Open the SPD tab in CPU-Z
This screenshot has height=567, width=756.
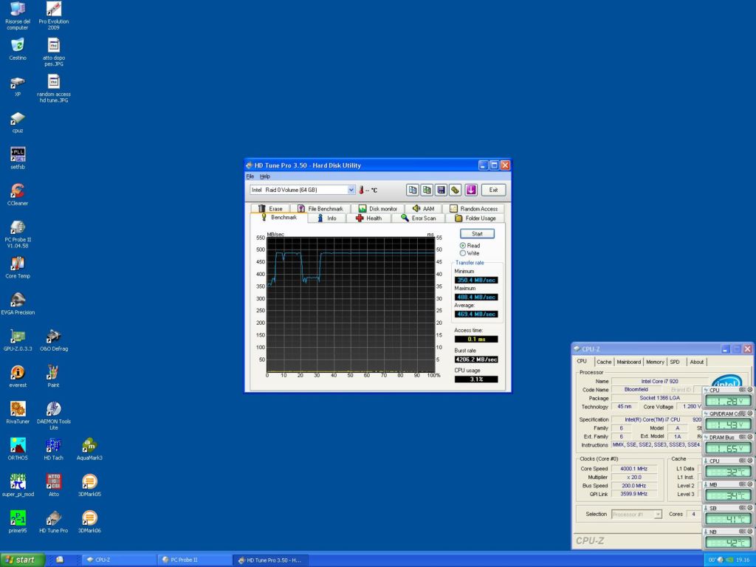coord(675,362)
